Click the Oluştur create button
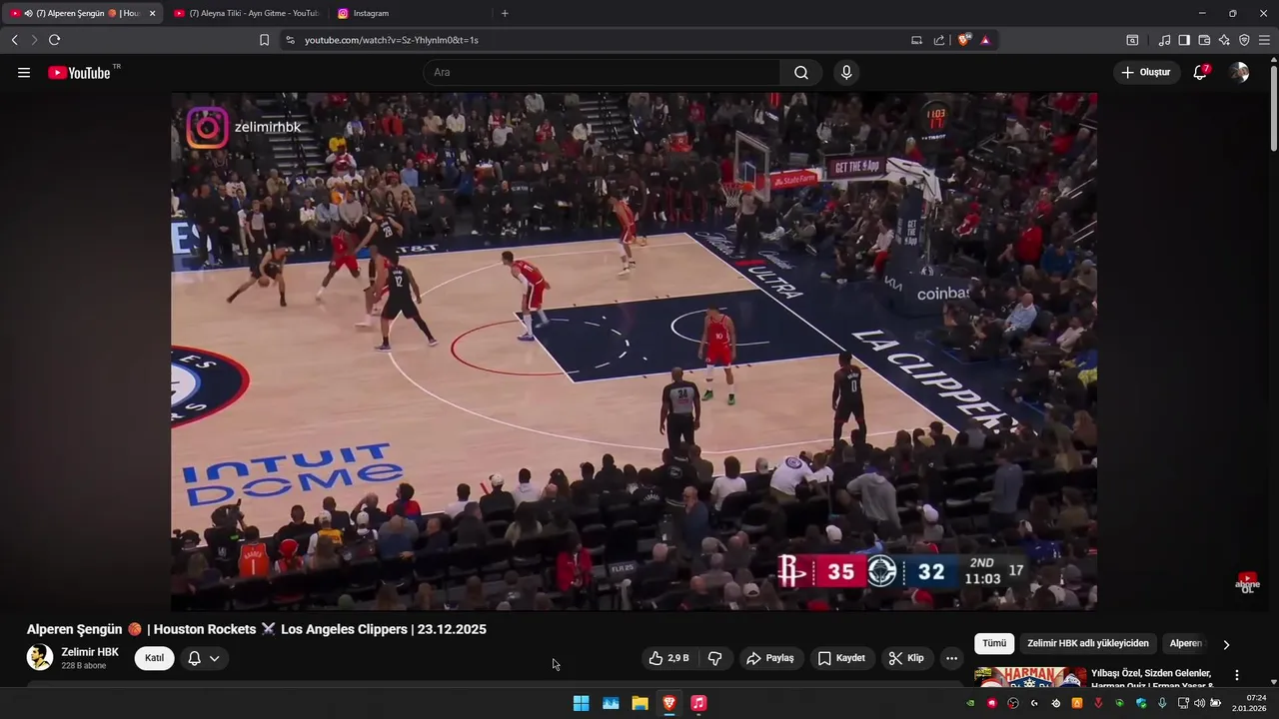This screenshot has height=719, width=1279. 1147,72
